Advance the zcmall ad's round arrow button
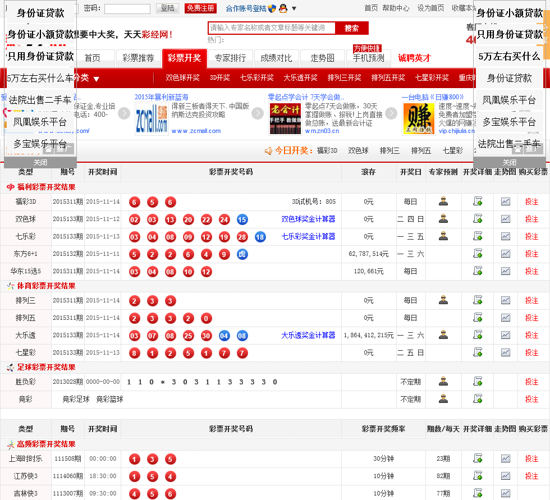 click(258, 113)
